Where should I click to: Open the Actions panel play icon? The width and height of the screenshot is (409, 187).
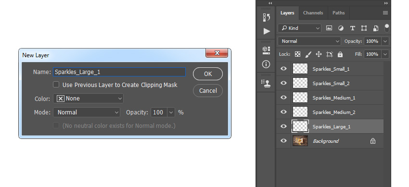coord(266,31)
